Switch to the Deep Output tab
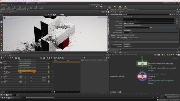This screenshot has height=101, width=180. [126, 35]
